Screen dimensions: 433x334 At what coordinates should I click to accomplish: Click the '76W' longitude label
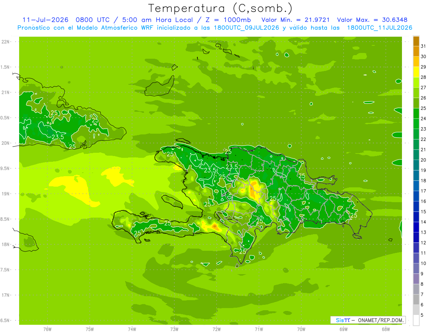point(47,329)
